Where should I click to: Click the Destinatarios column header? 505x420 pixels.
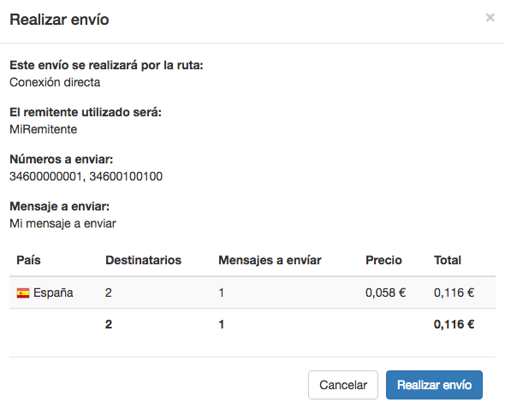click(143, 260)
